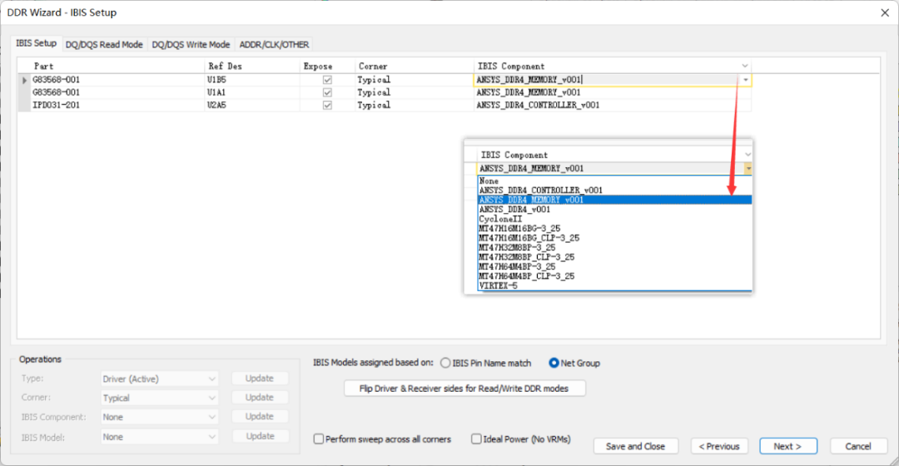Open the DQ/DQS Write Mode tab

point(191,45)
